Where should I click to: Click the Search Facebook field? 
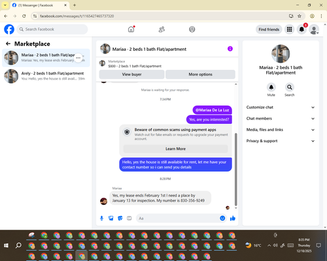click(x=52, y=29)
